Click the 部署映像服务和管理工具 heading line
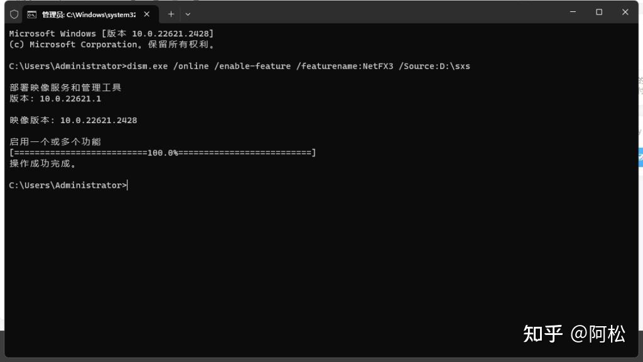This screenshot has height=362, width=643. [x=65, y=87]
